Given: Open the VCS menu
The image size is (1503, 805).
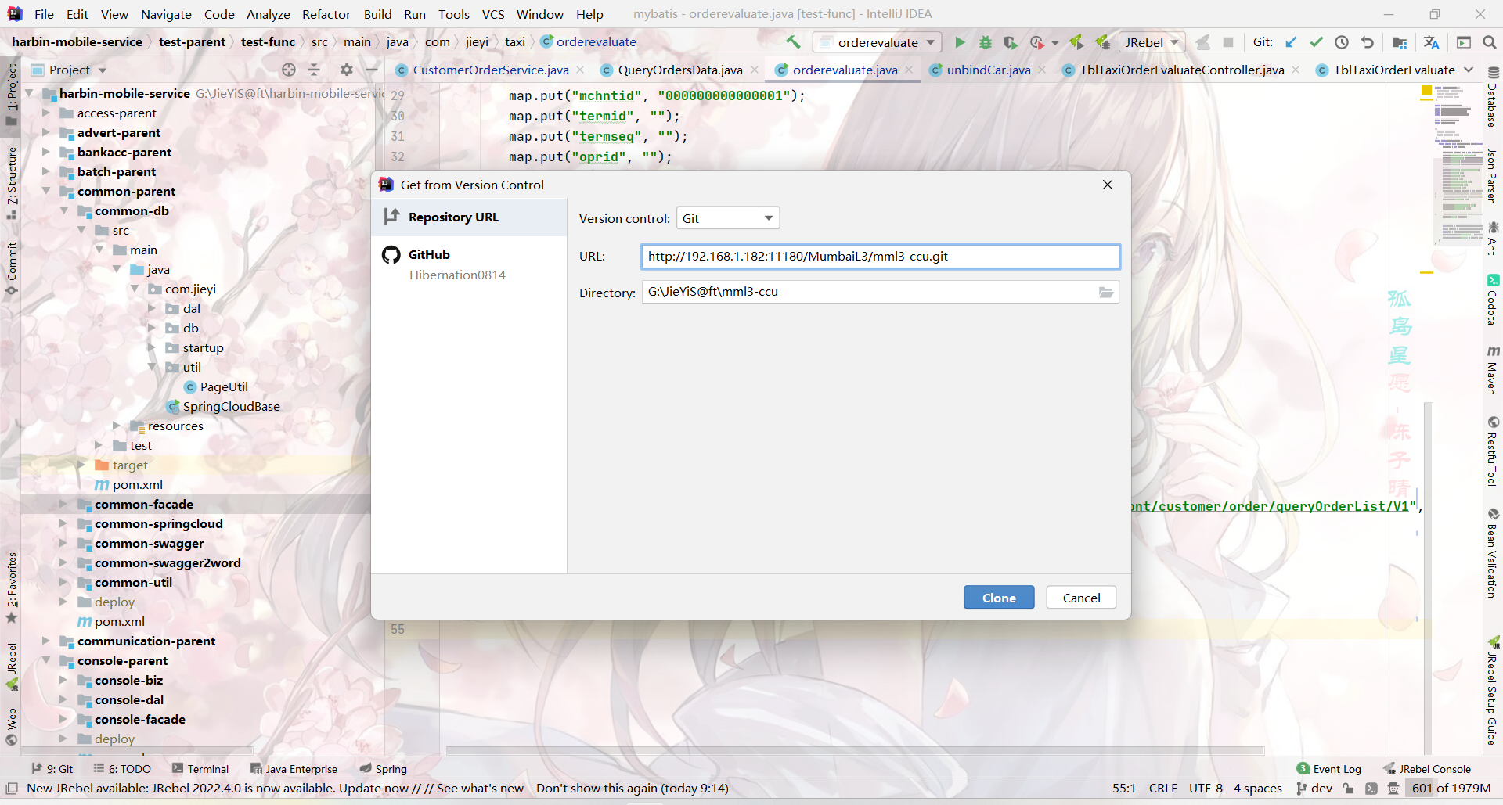Looking at the screenshot, I should [x=492, y=14].
